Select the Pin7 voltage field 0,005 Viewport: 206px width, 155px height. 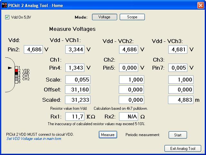(178, 68)
